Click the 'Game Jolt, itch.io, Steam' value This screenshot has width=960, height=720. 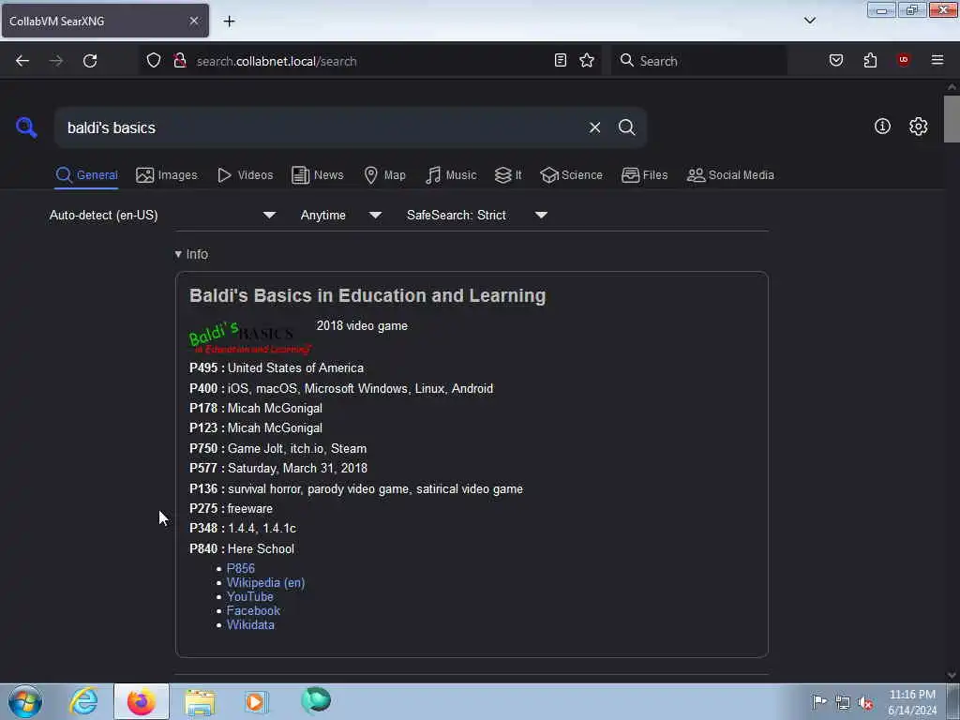297,449
